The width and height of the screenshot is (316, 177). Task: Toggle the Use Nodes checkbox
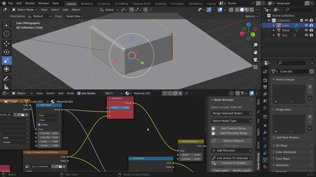tap(79, 93)
